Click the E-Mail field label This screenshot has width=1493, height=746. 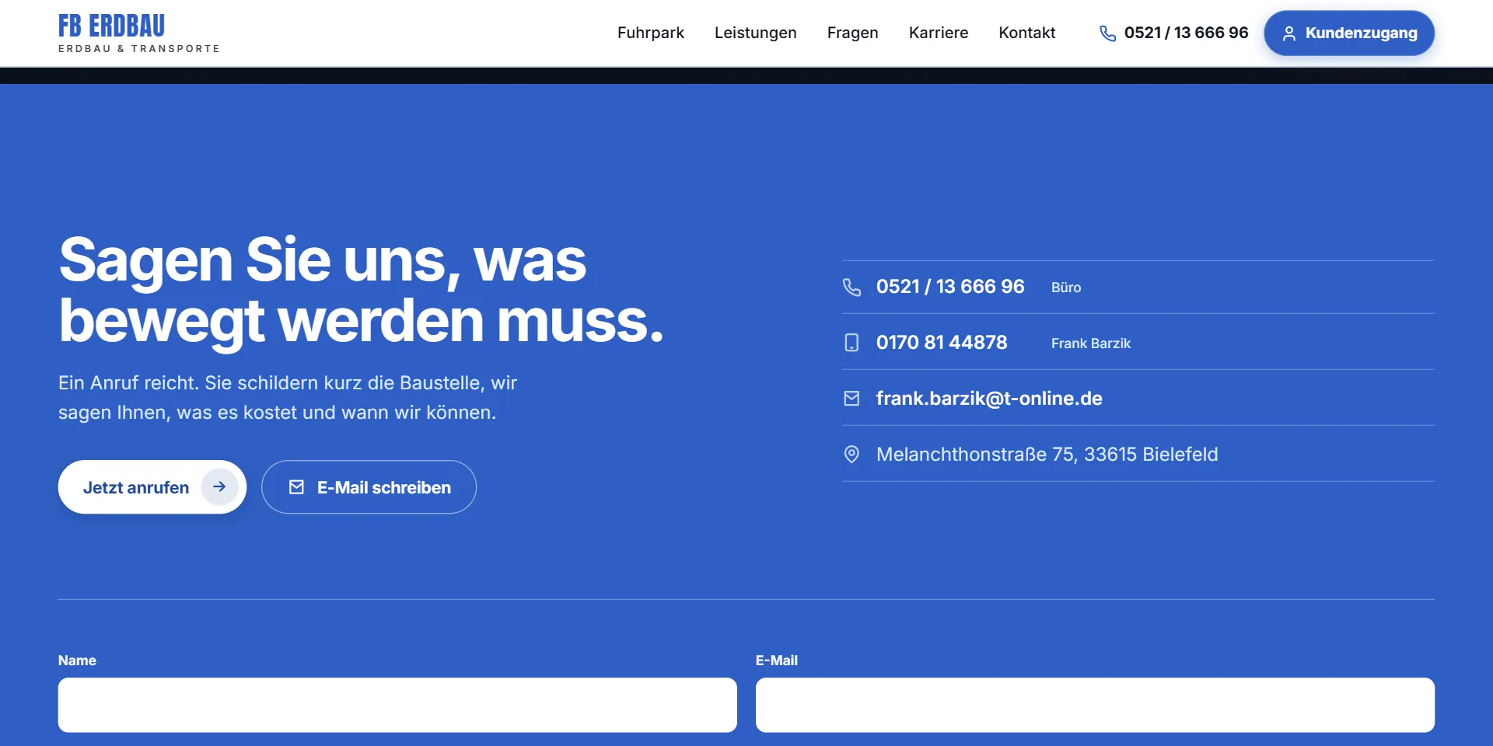click(777, 661)
